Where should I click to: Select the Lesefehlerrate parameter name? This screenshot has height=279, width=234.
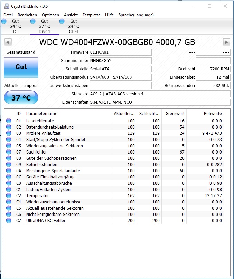[40, 121]
